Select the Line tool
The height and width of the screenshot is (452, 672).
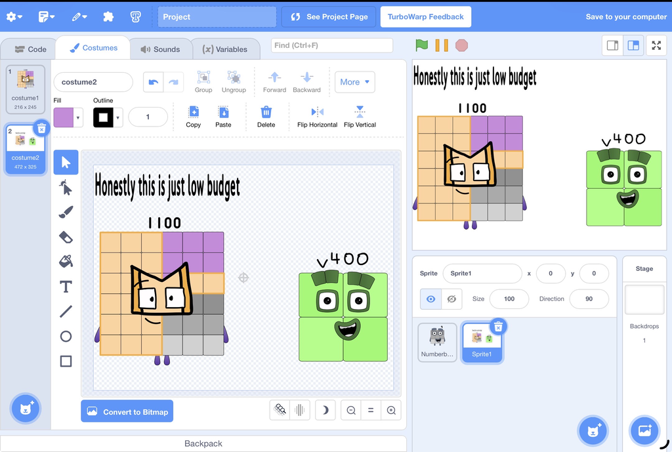66,311
